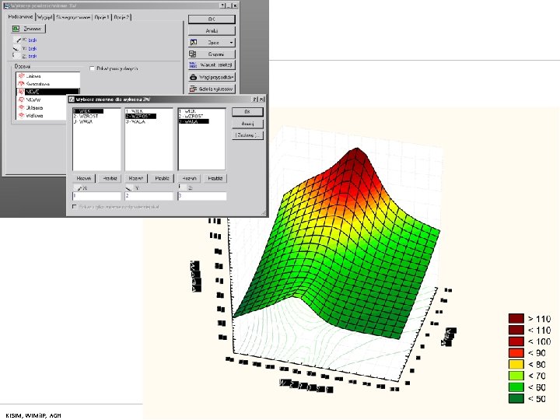The width and height of the screenshot is (560, 420).
Task: Click the graph gallery button icon
Action: [193, 89]
